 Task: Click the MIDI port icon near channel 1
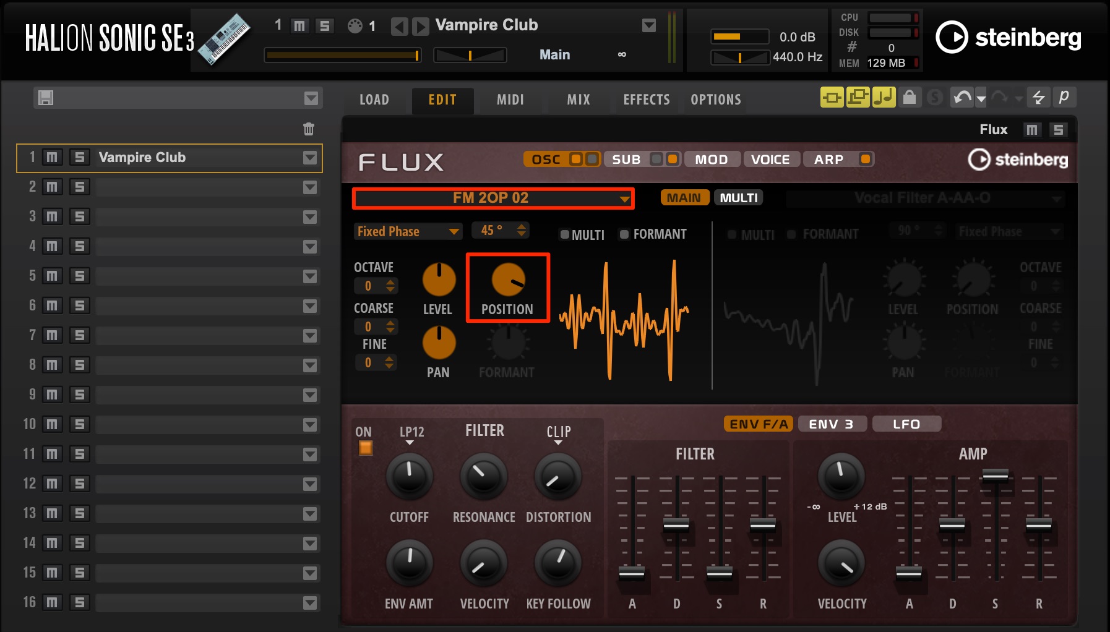tap(355, 26)
